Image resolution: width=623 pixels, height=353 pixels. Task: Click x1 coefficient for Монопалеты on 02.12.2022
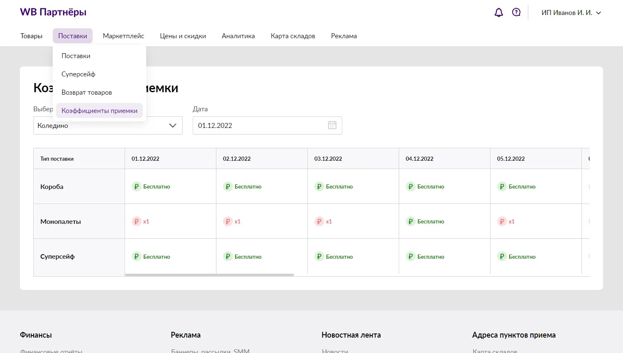pyautogui.click(x=238, y=221)
